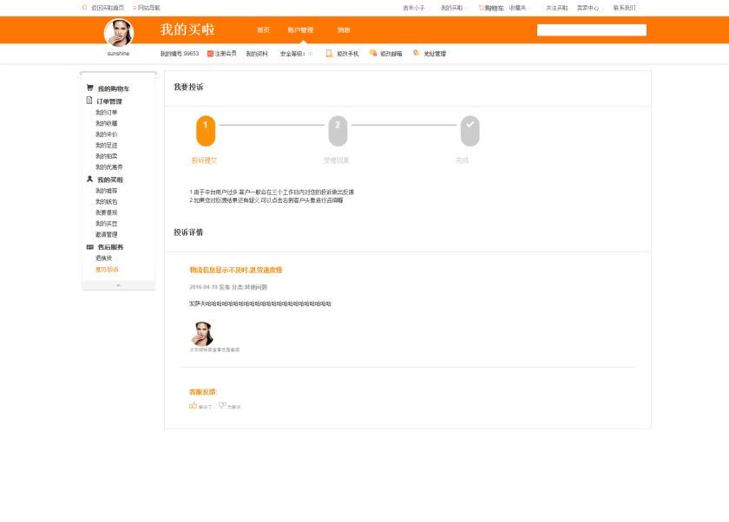Select 售后服务 section heading
Viewport: 729px width, 522px height.
click(111, 247)
